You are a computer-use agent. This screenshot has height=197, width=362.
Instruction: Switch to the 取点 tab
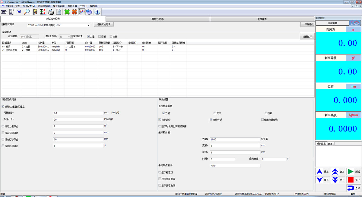click(x=330, y=144)
